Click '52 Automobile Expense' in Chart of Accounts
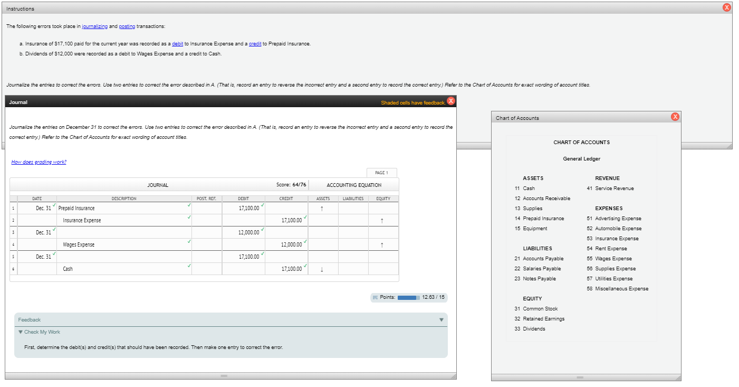Image resolution: width=739 pixels, height=387 pixels. click(614, 229)
